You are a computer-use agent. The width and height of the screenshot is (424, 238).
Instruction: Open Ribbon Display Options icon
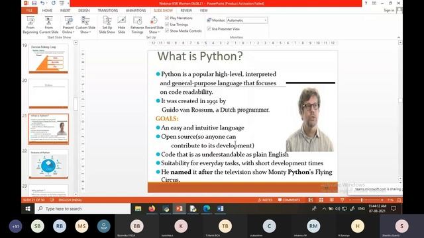pos(374,3)
